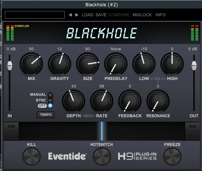The width and height of the screenshot is (202, 171).
Task: Select MANUAL tempo mode LED
Action: pos(50,95)
